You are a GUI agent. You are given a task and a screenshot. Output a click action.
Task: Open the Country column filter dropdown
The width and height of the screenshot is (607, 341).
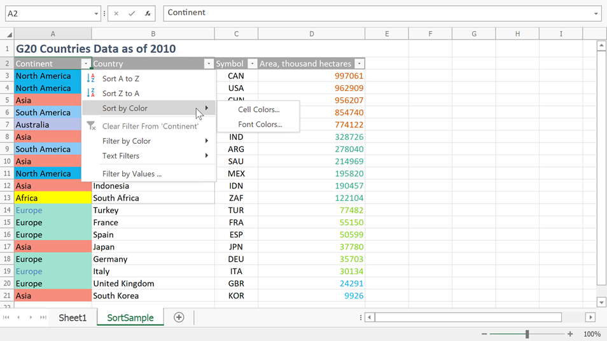point(209,64)
